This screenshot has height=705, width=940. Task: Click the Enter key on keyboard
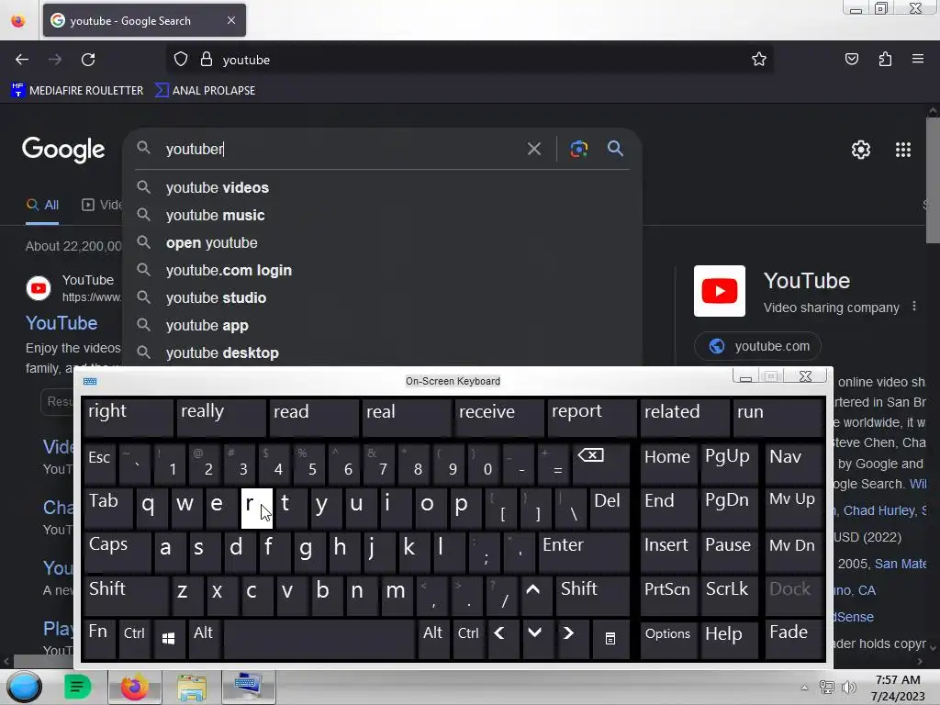[584, 552]
